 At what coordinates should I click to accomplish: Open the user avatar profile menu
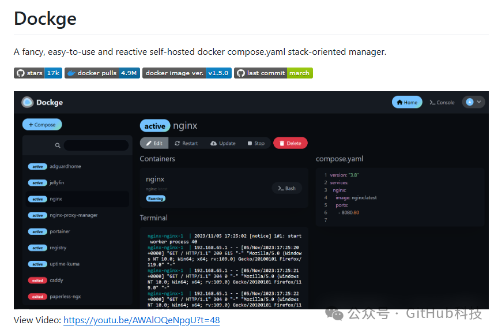click(473, 102)
